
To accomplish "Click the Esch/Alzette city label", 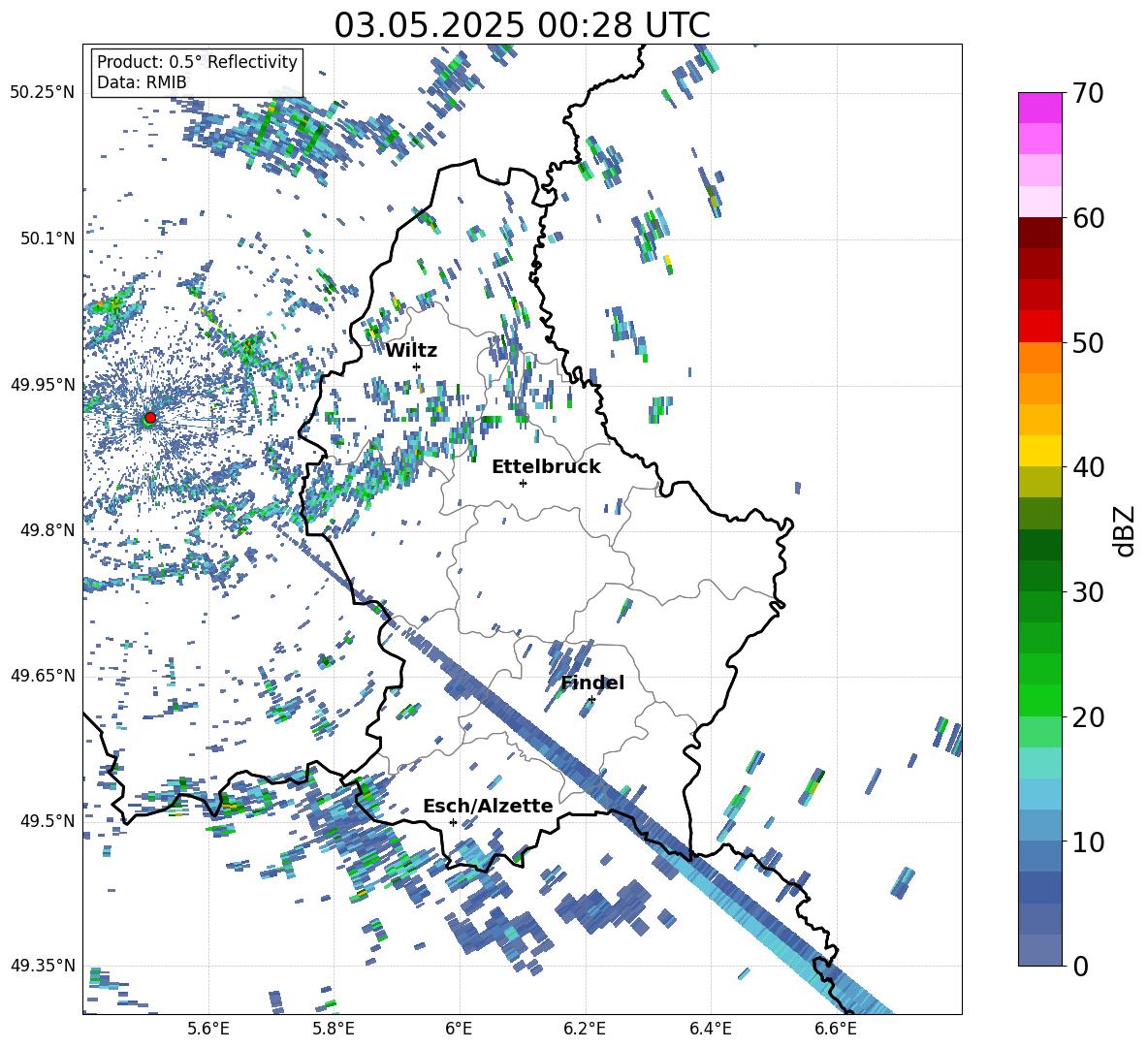I will click(488, 807).
